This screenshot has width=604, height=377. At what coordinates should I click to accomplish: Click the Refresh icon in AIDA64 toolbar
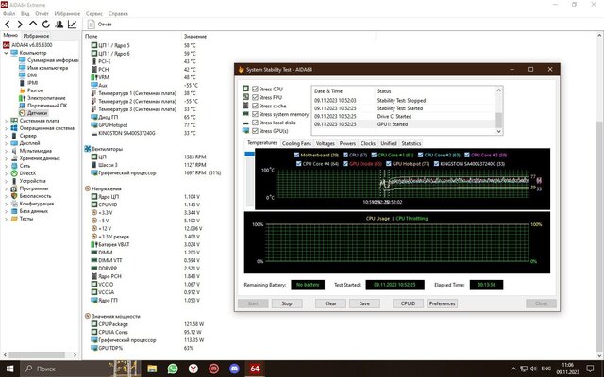tap(47, 25)
